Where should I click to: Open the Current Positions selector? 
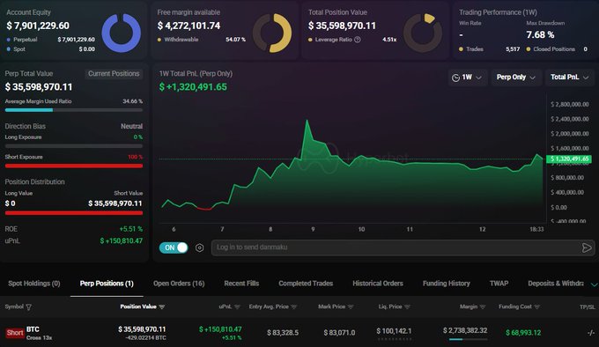coord(114,74)
